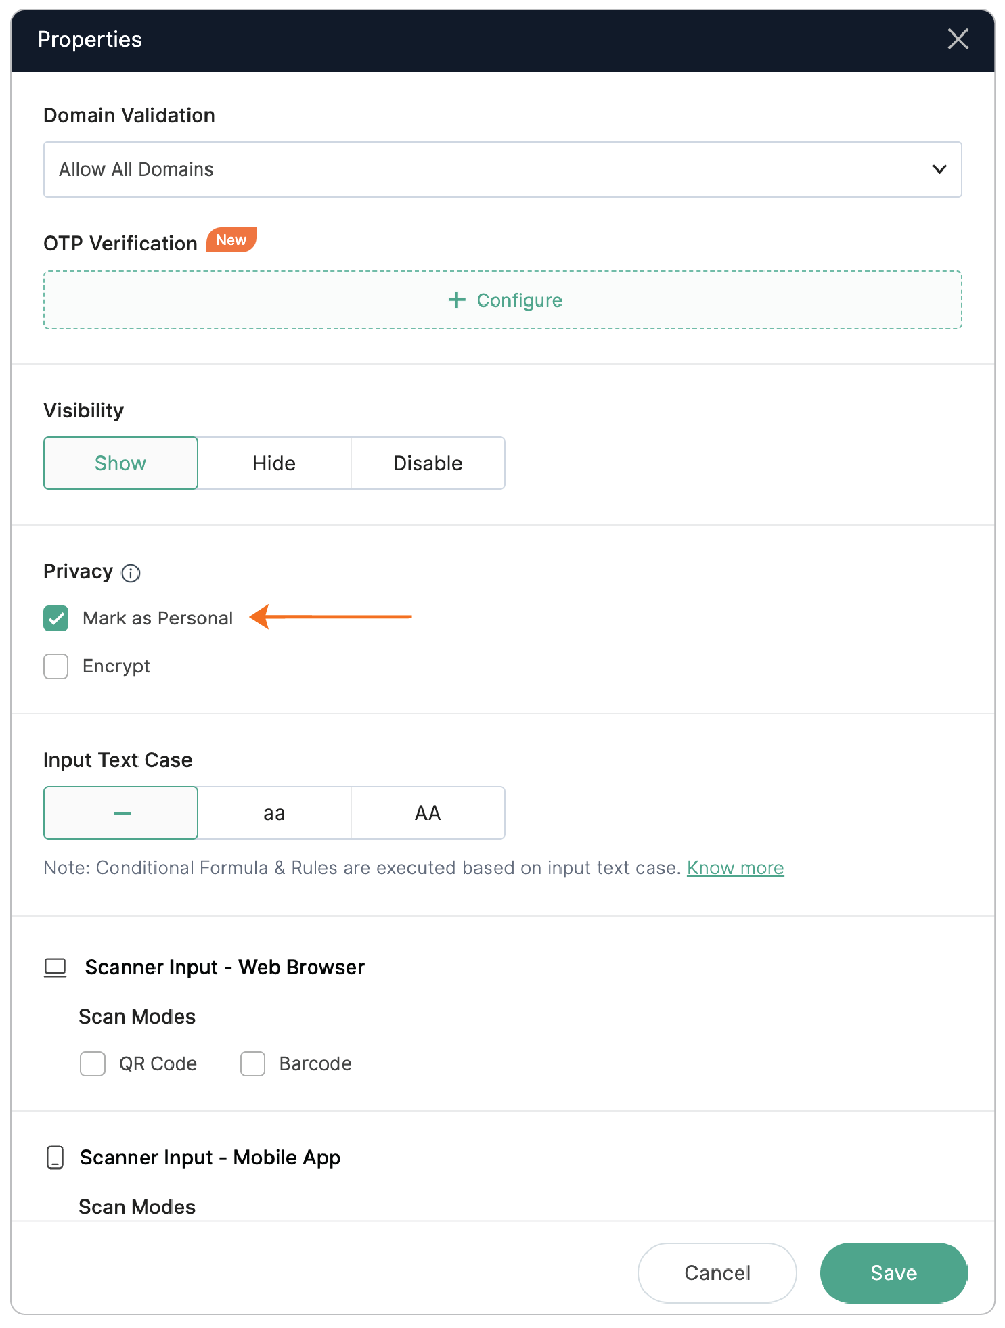Click the dropdown chevron beside Allow All Domains
Screen dimensions: 1005x1328
(x=939, y=169)
